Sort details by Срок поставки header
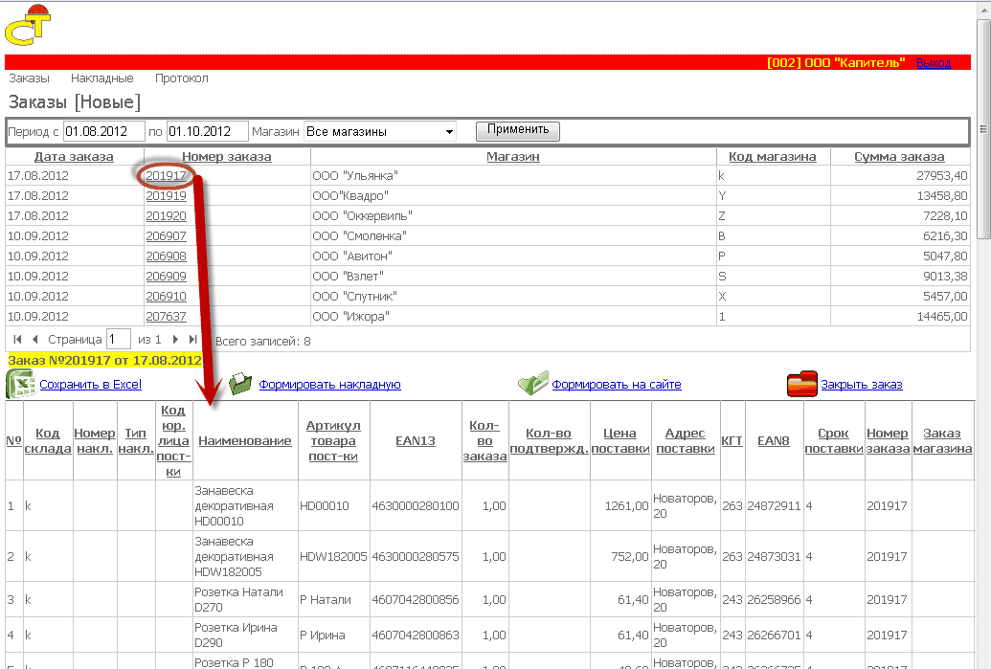The width and height of the screenshot is (991, 669). pos(834,441)
